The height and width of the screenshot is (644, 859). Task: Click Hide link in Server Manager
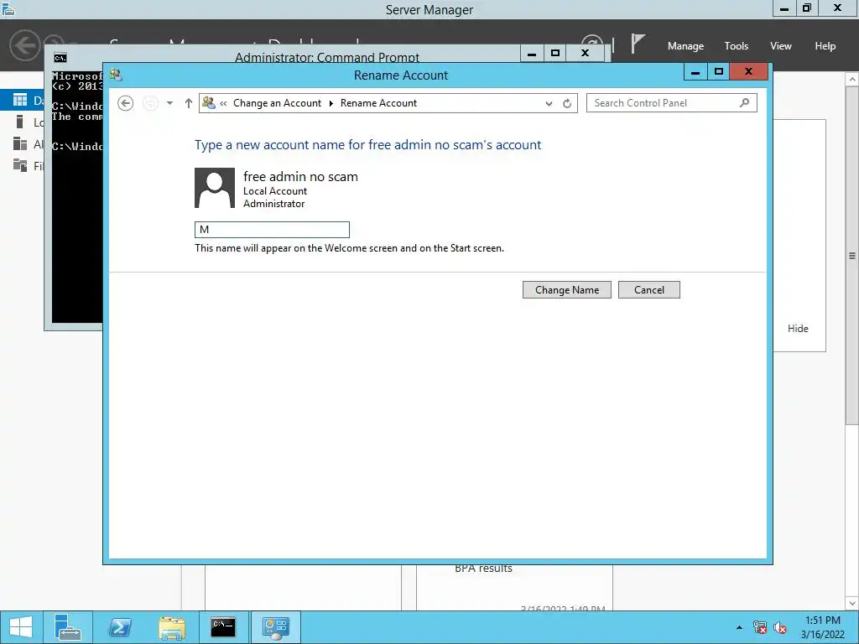pos(798,329)
